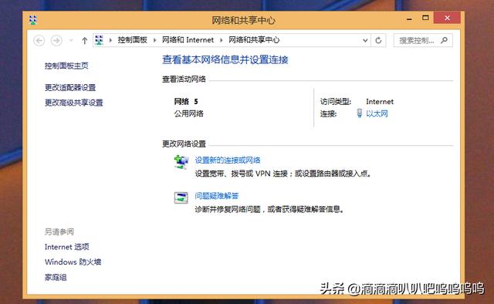This screenshot has width=494, height=304.
Task: Click the magnifier search icon
Action: [445, 40]
